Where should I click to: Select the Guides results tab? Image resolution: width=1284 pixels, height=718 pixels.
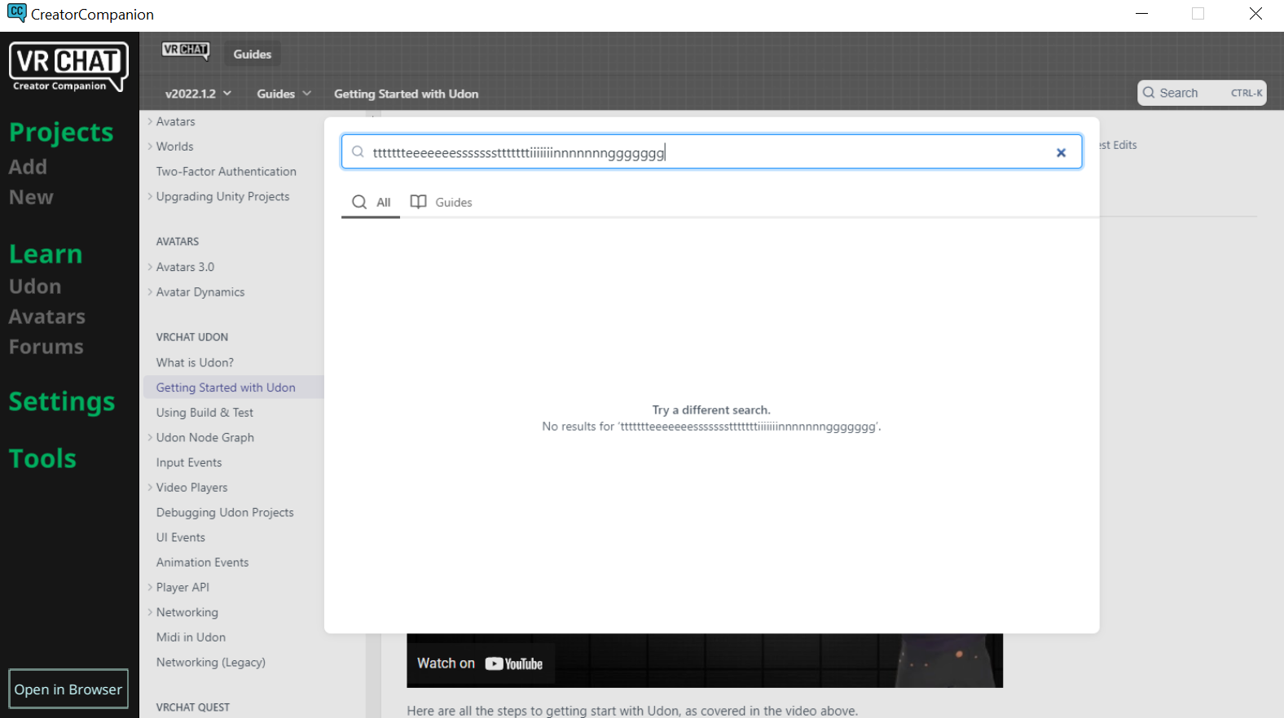pyautogui.click(x=442, y=202)
